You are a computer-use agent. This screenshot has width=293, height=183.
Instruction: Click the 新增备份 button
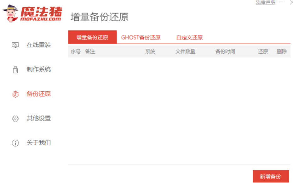click(271, 176)
